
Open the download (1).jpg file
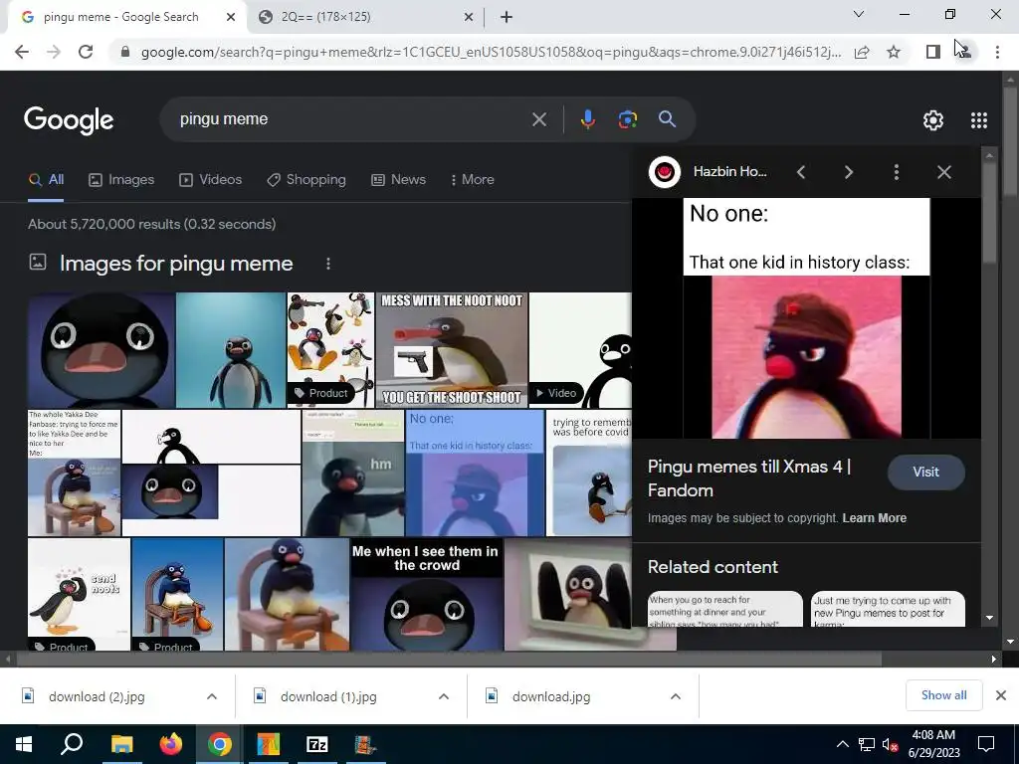pyautogui.click(x=328, y=697)
